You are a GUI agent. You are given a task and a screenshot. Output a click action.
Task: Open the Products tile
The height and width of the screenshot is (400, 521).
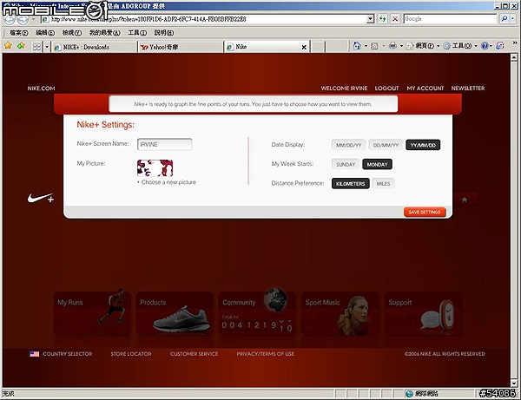point(175,314)
